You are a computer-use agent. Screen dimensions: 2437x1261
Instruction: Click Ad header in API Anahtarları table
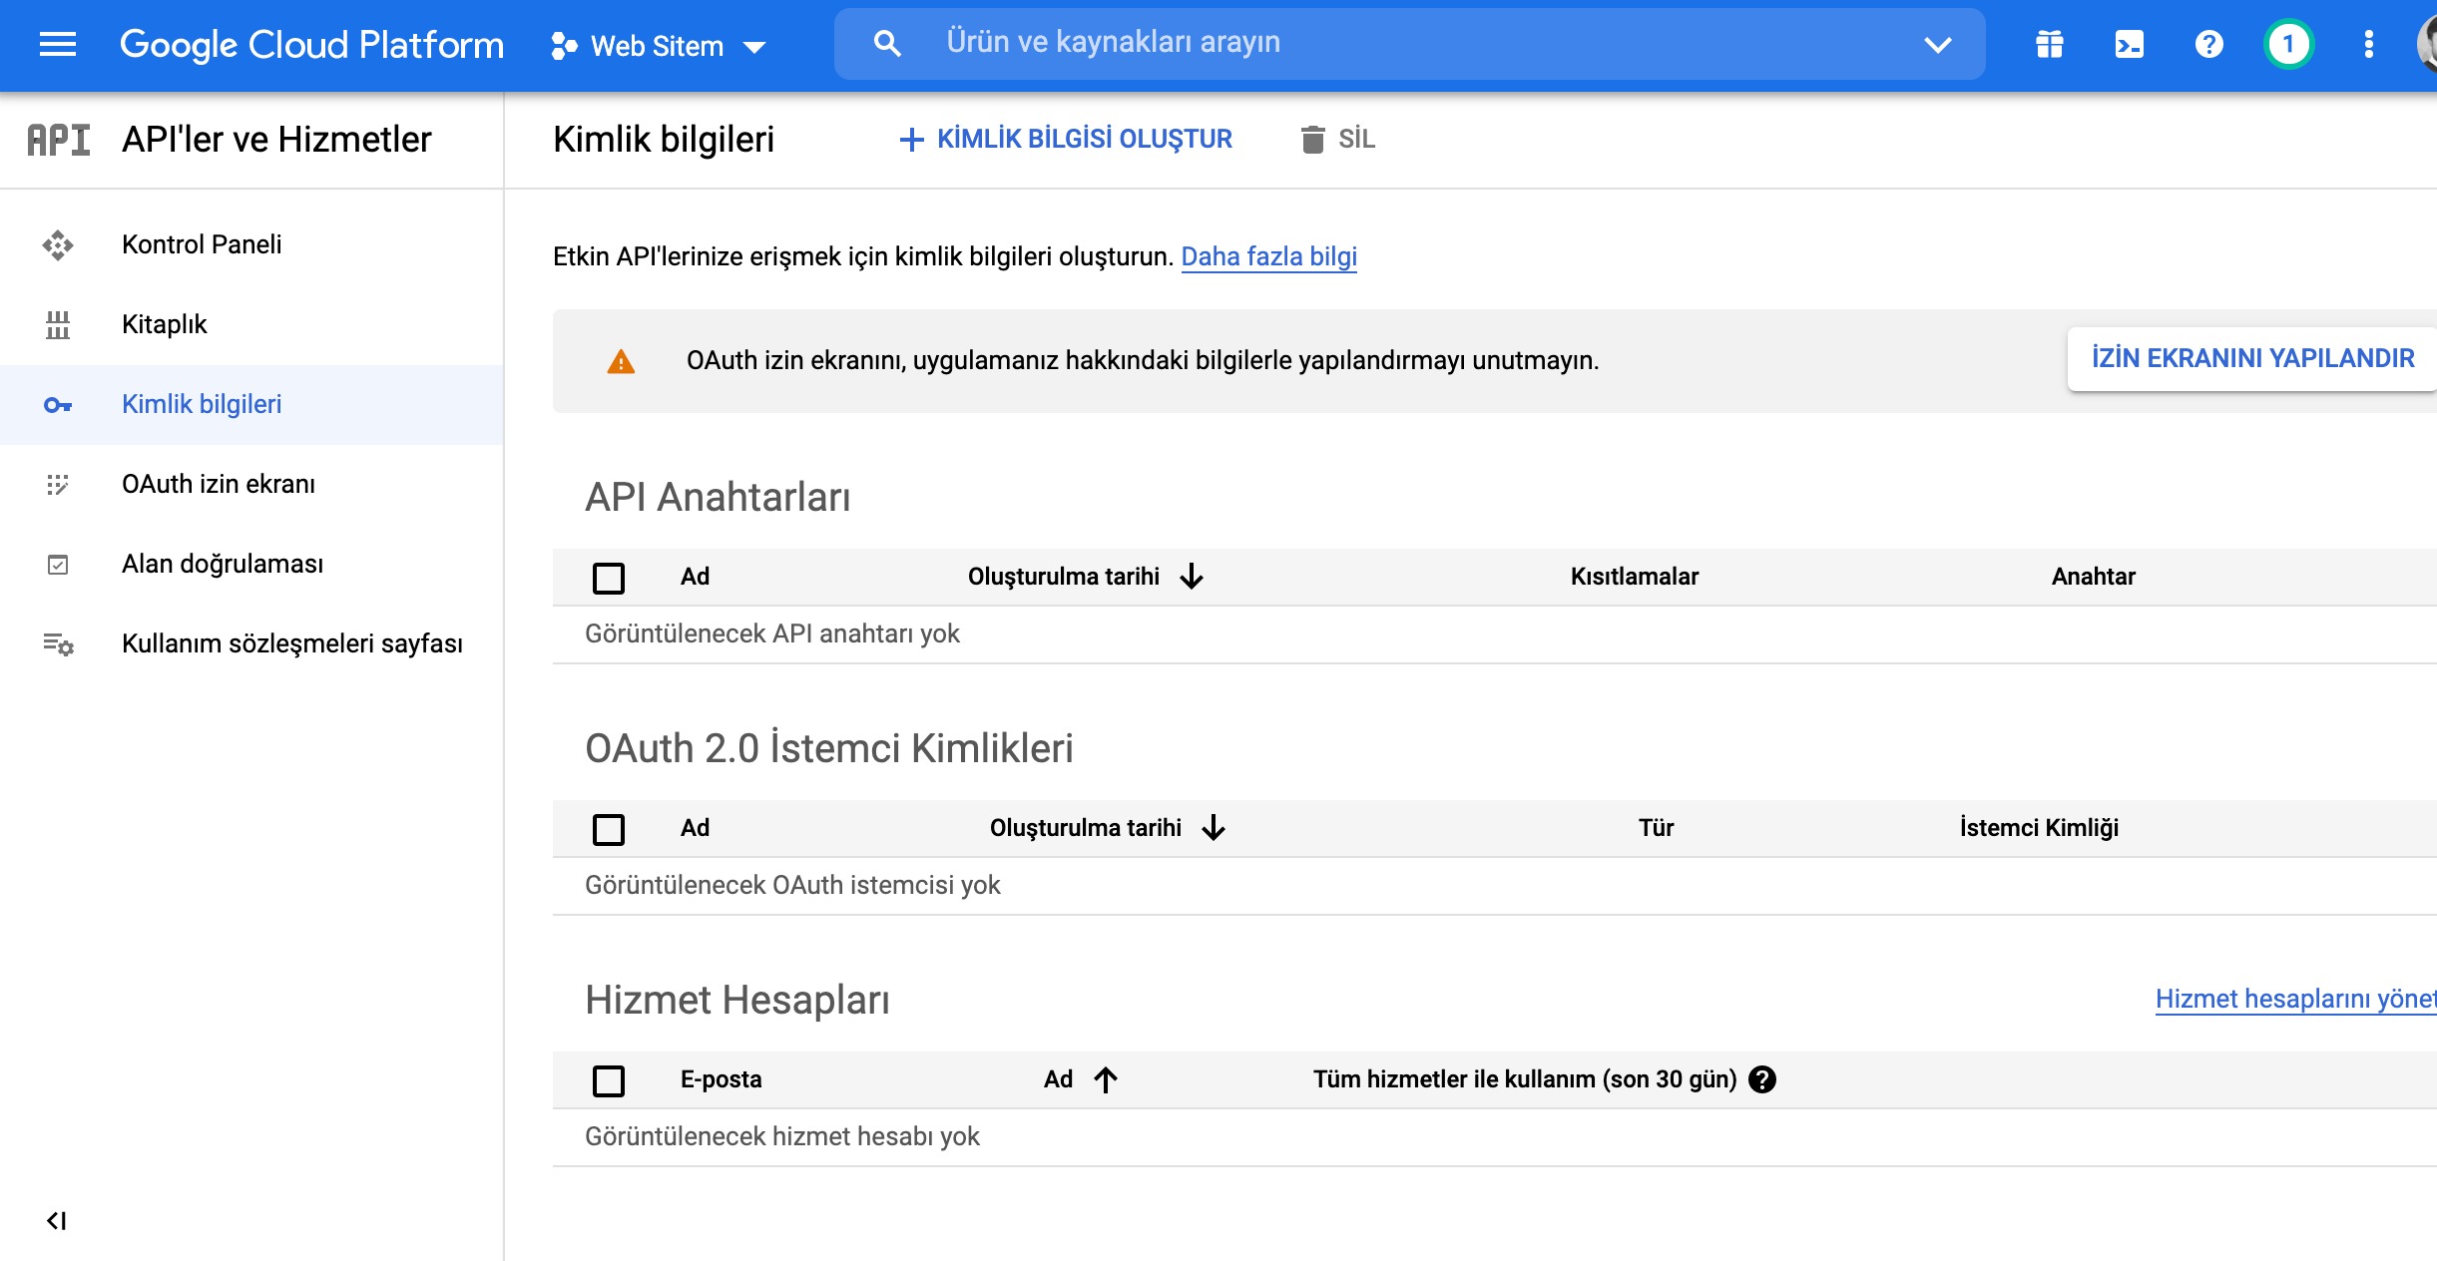[695, 577]
